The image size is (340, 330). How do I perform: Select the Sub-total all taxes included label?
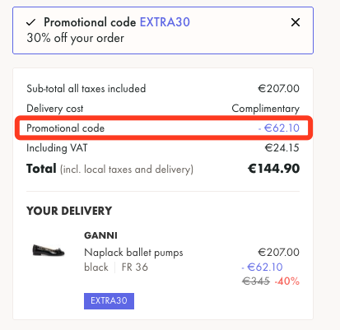click(86, 89)
